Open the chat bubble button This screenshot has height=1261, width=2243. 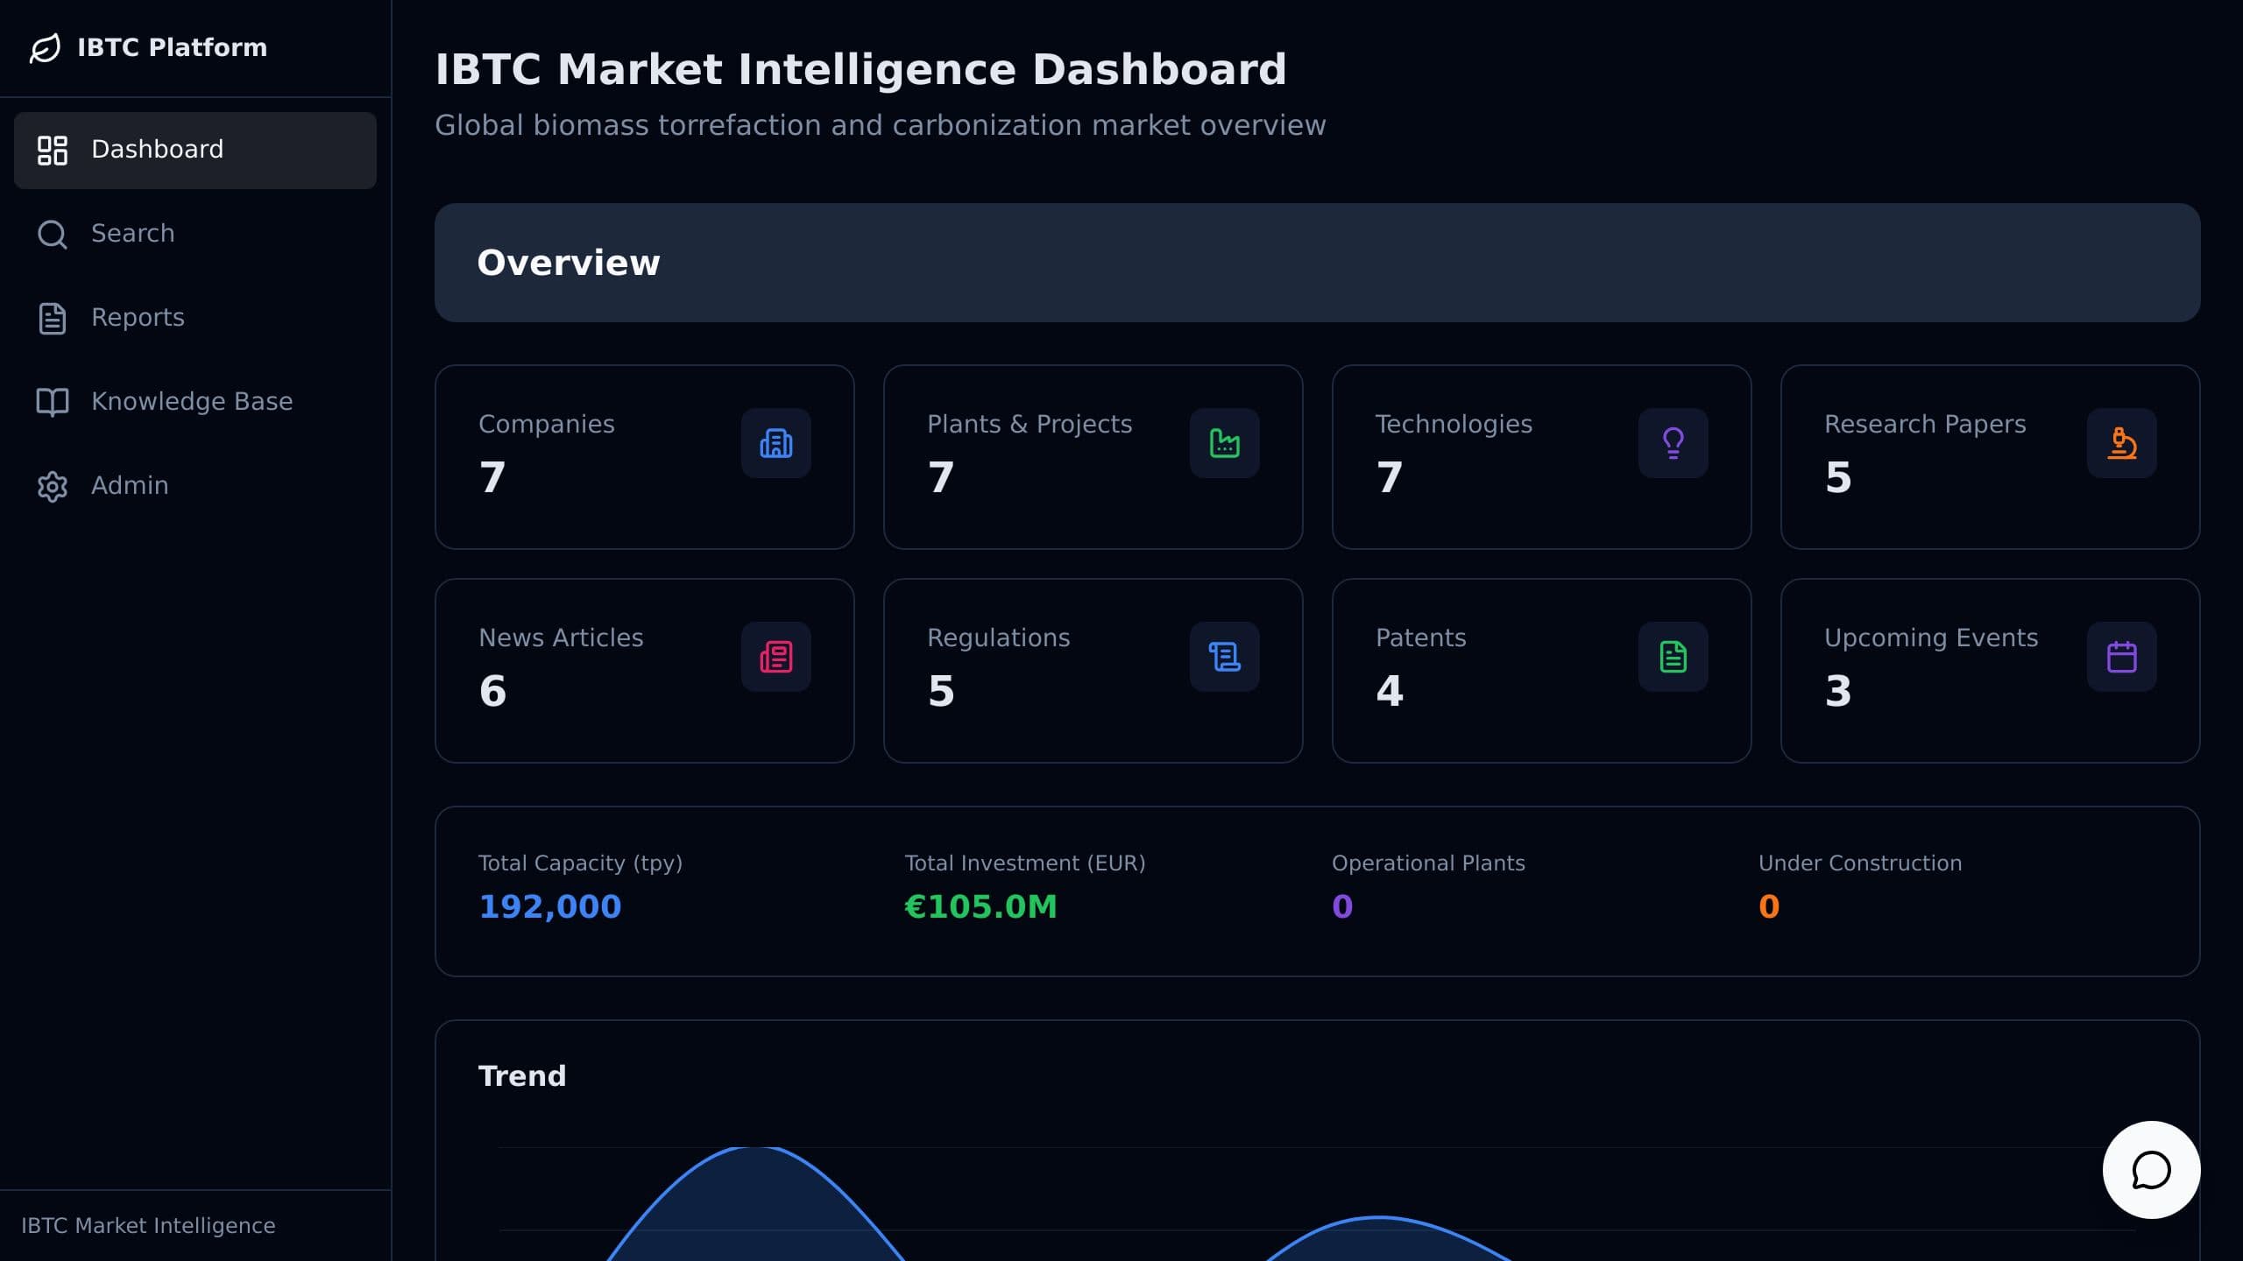(x=2152, y=1170)
